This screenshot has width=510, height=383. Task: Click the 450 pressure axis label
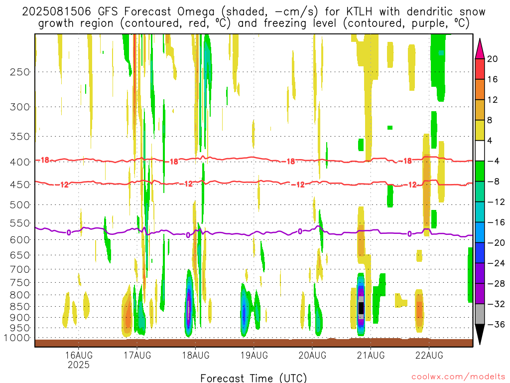pos(20,185)
